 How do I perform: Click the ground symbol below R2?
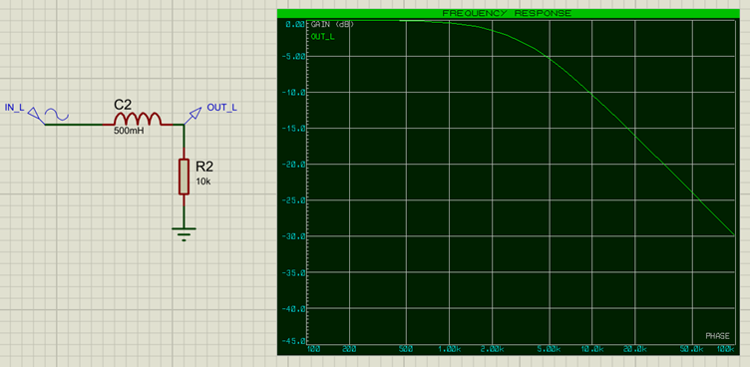coord(184,233)
